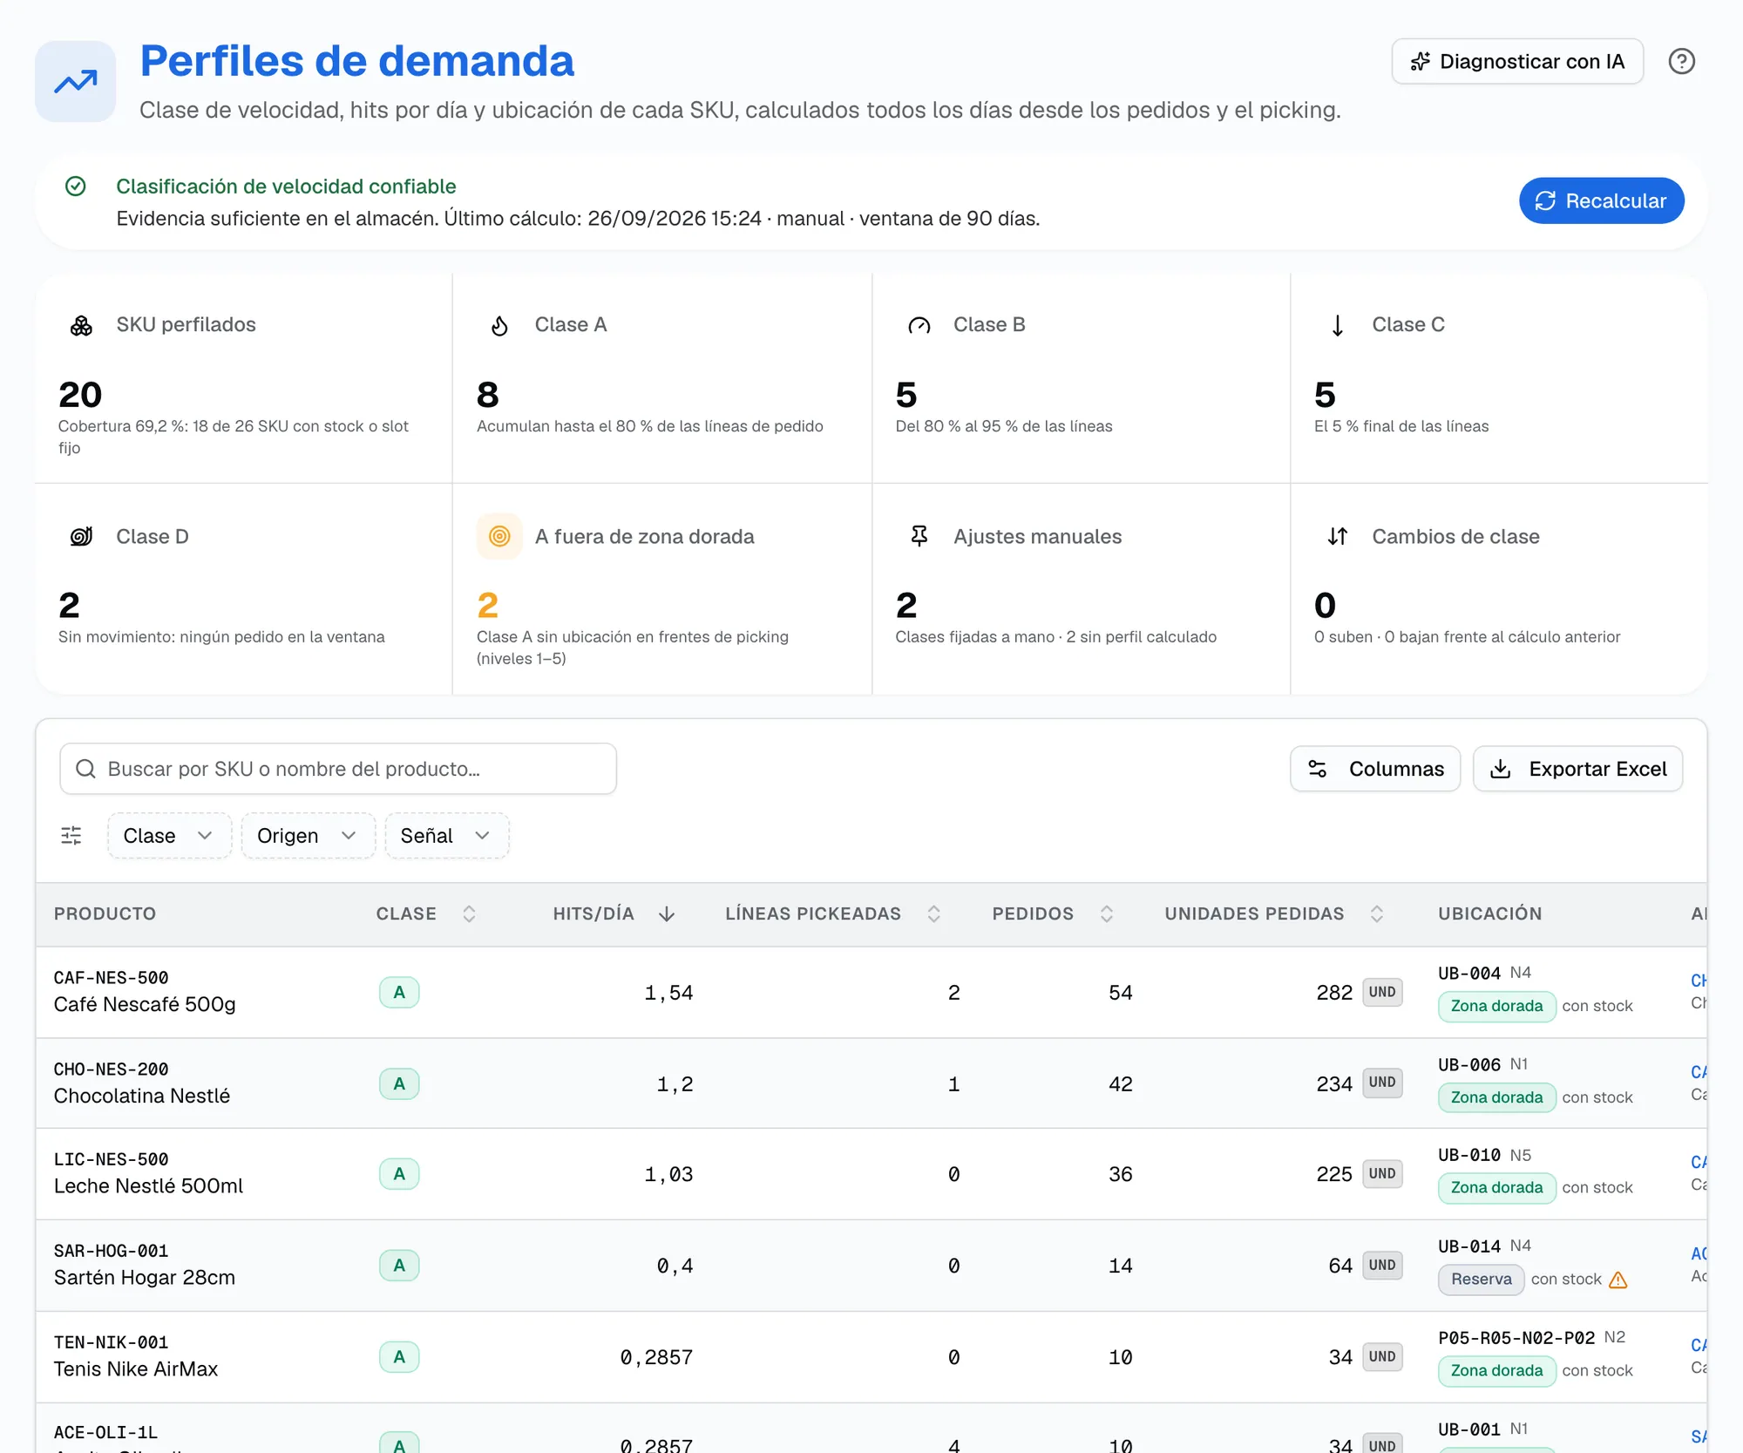The image size is (1743, 1453).
Task: Click the green check status icon
Action: point(76,186)
